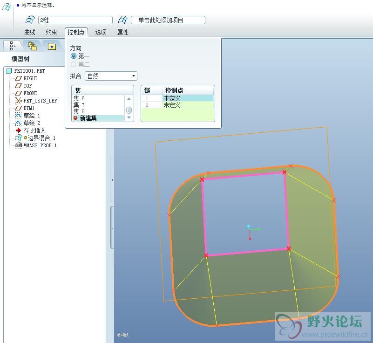Open the 拟合 dropdown set to 自然
The width and height of the screenshot is (373, 343).
111,76
